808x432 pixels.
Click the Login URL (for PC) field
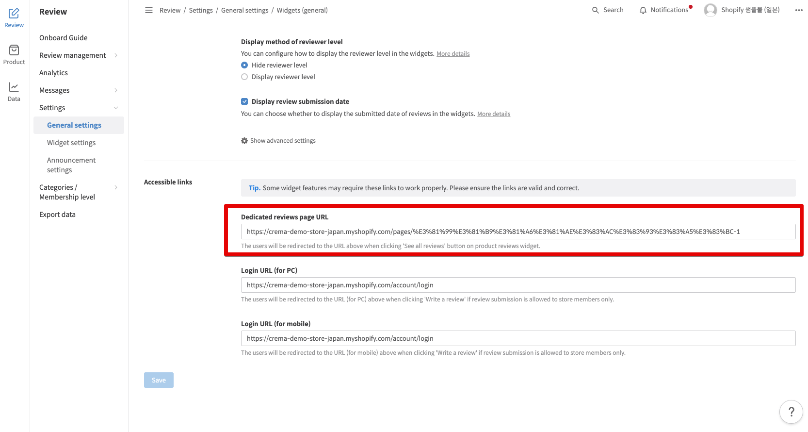517,285
